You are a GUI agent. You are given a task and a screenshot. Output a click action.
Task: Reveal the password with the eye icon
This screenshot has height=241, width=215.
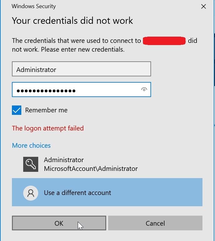tap(144, 90)
